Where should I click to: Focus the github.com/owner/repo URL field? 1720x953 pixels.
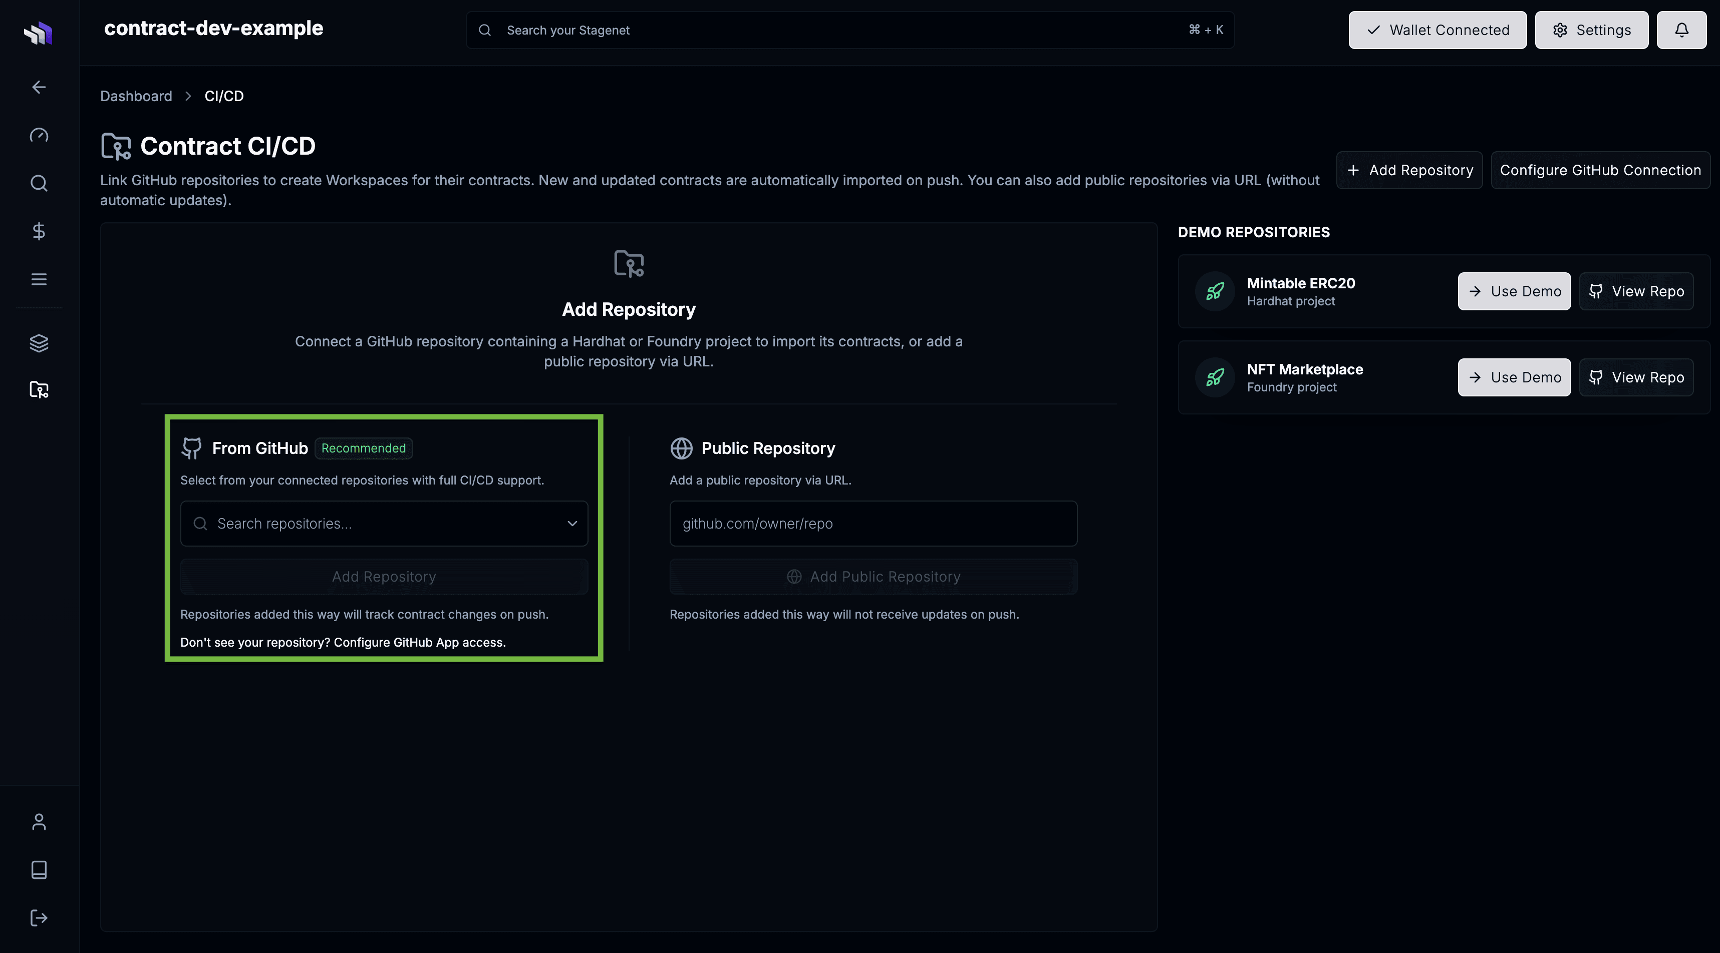click(x=873, y=523)
